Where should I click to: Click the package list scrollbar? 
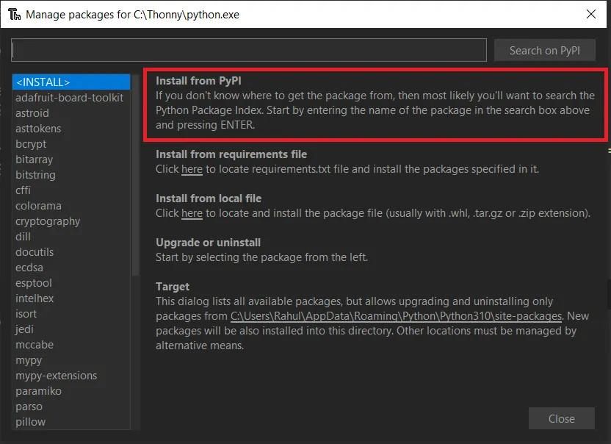pyautogui.click(x=136, y=176)
